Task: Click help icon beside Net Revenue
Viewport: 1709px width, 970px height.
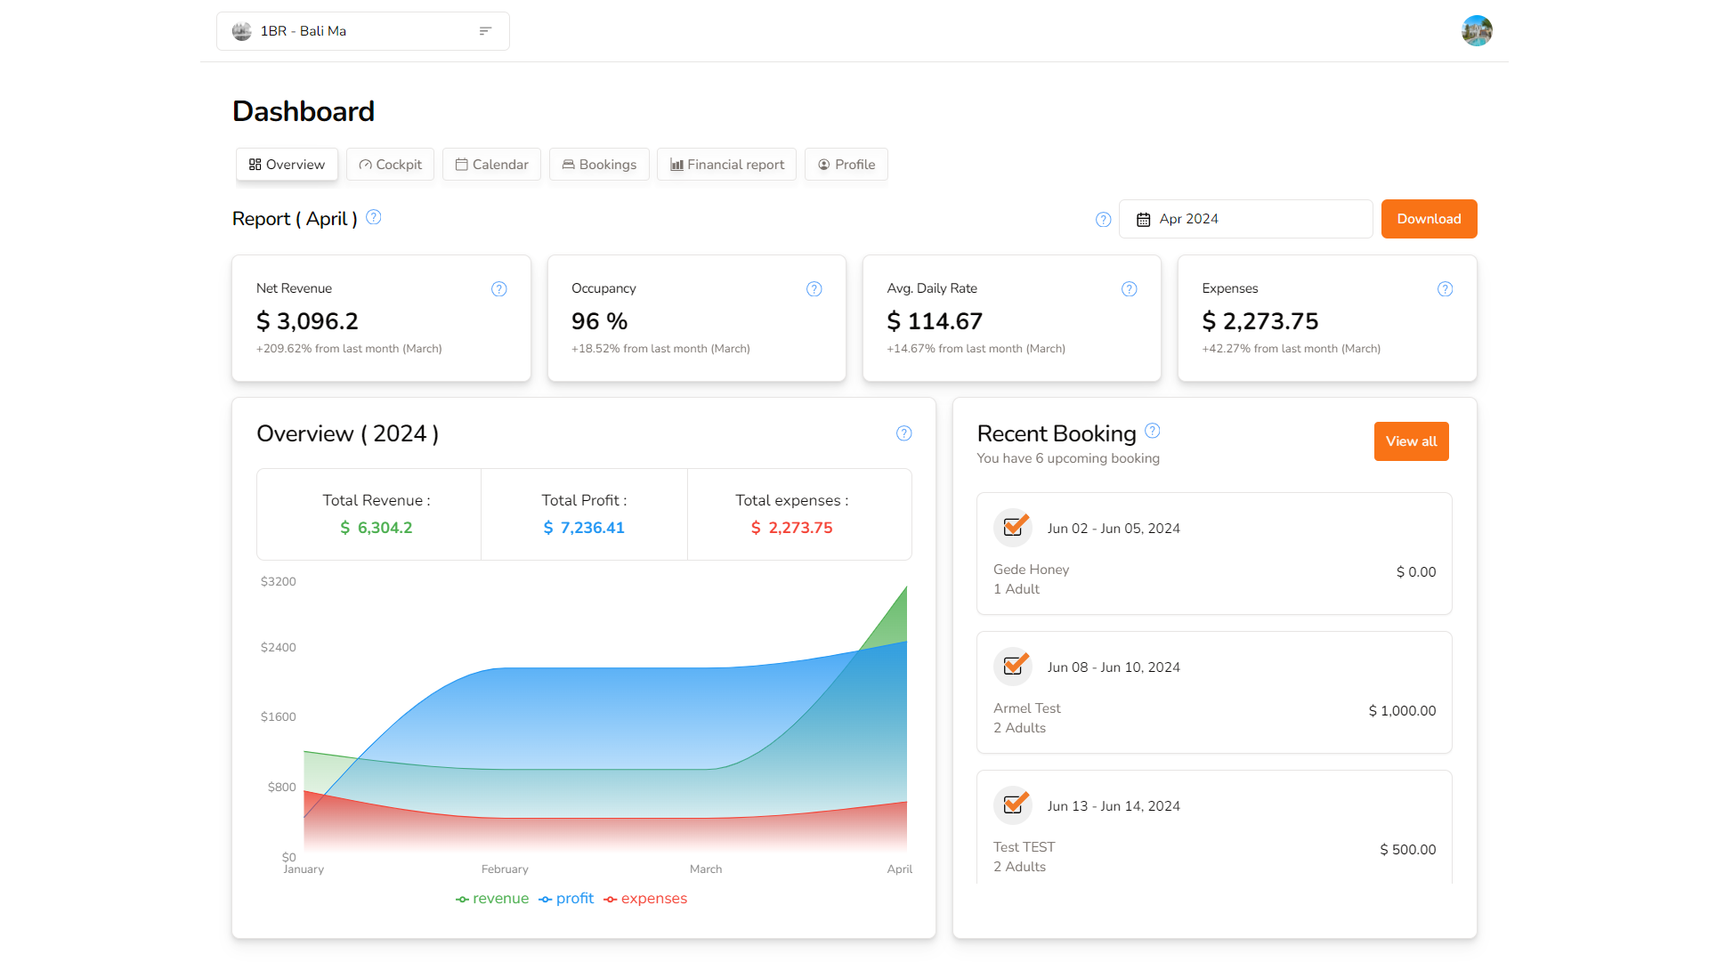Action: point(499,289)
